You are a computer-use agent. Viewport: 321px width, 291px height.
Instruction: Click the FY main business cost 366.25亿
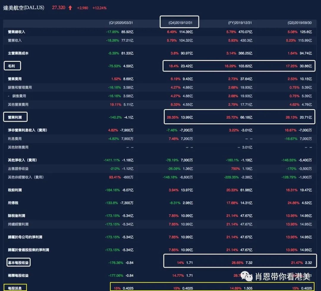click(246, 53)
